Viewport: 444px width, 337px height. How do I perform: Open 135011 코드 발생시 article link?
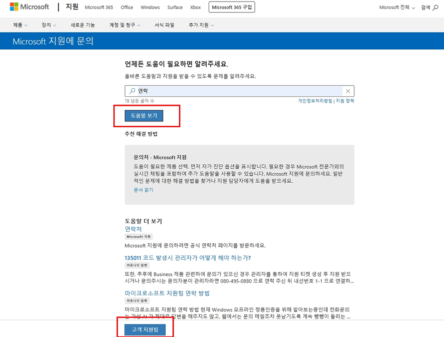coord(188,258)
